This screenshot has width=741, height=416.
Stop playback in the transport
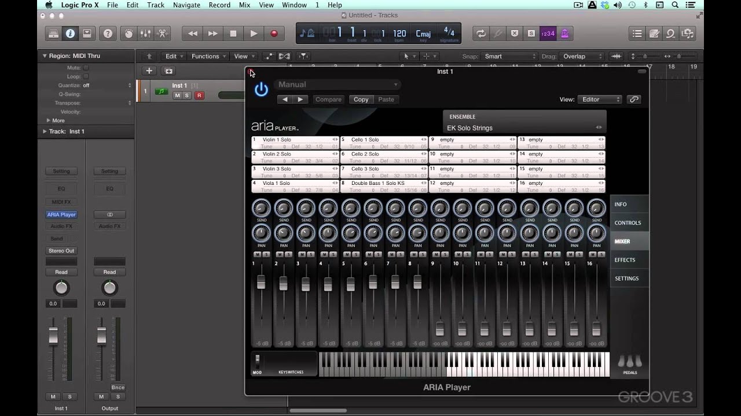pyautogui.click(x=233, y=34)
